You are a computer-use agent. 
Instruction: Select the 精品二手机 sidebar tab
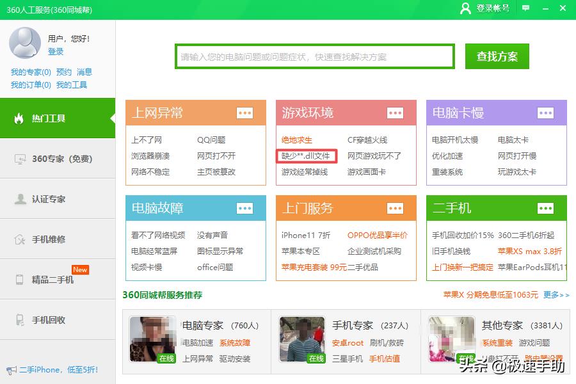[x=58, y=280]
